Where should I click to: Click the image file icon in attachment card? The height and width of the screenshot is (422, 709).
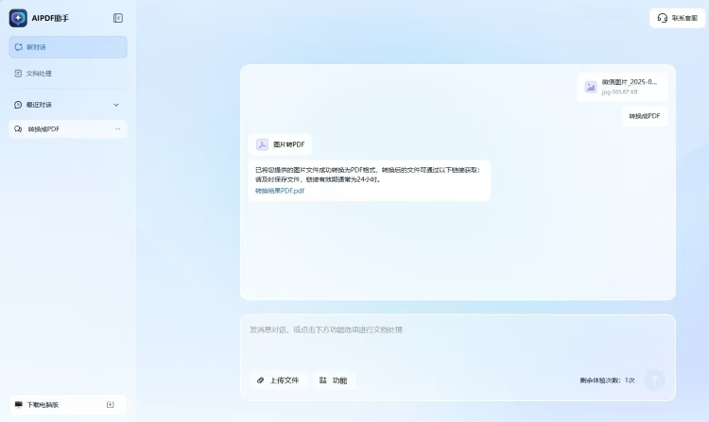591,87
